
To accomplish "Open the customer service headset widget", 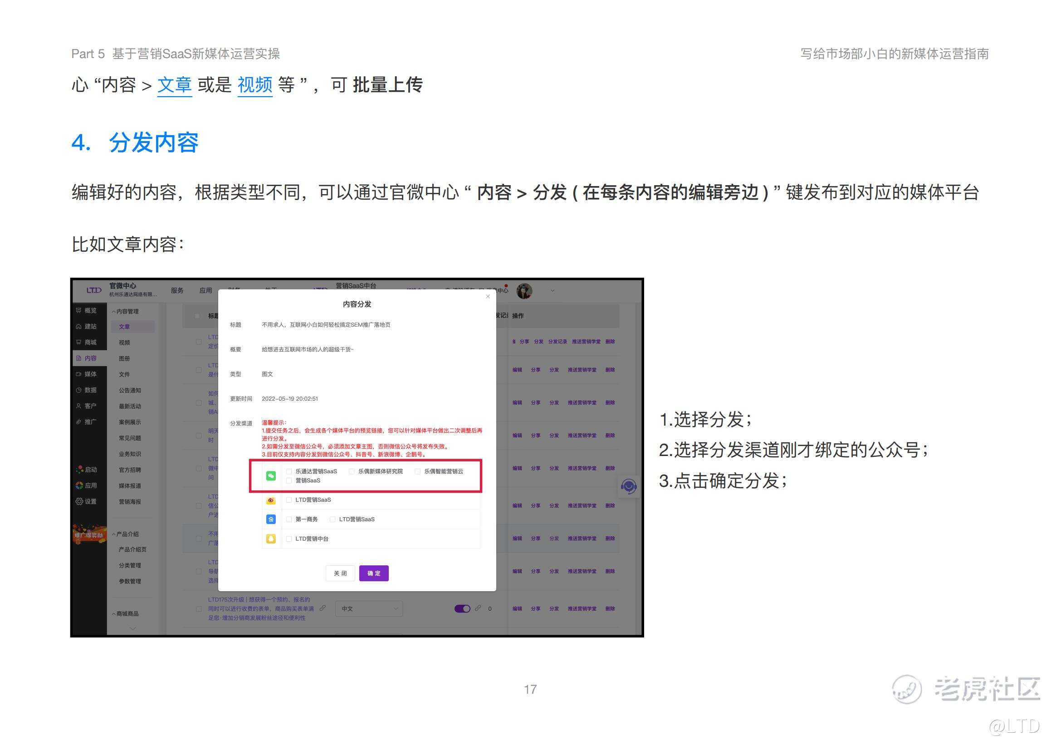I will 628,486.
